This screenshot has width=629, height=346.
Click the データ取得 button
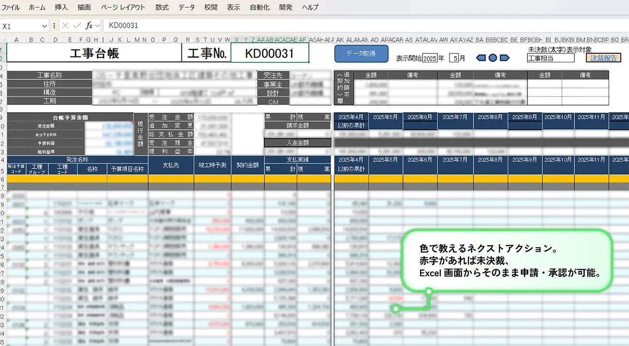tap(360, 54)
